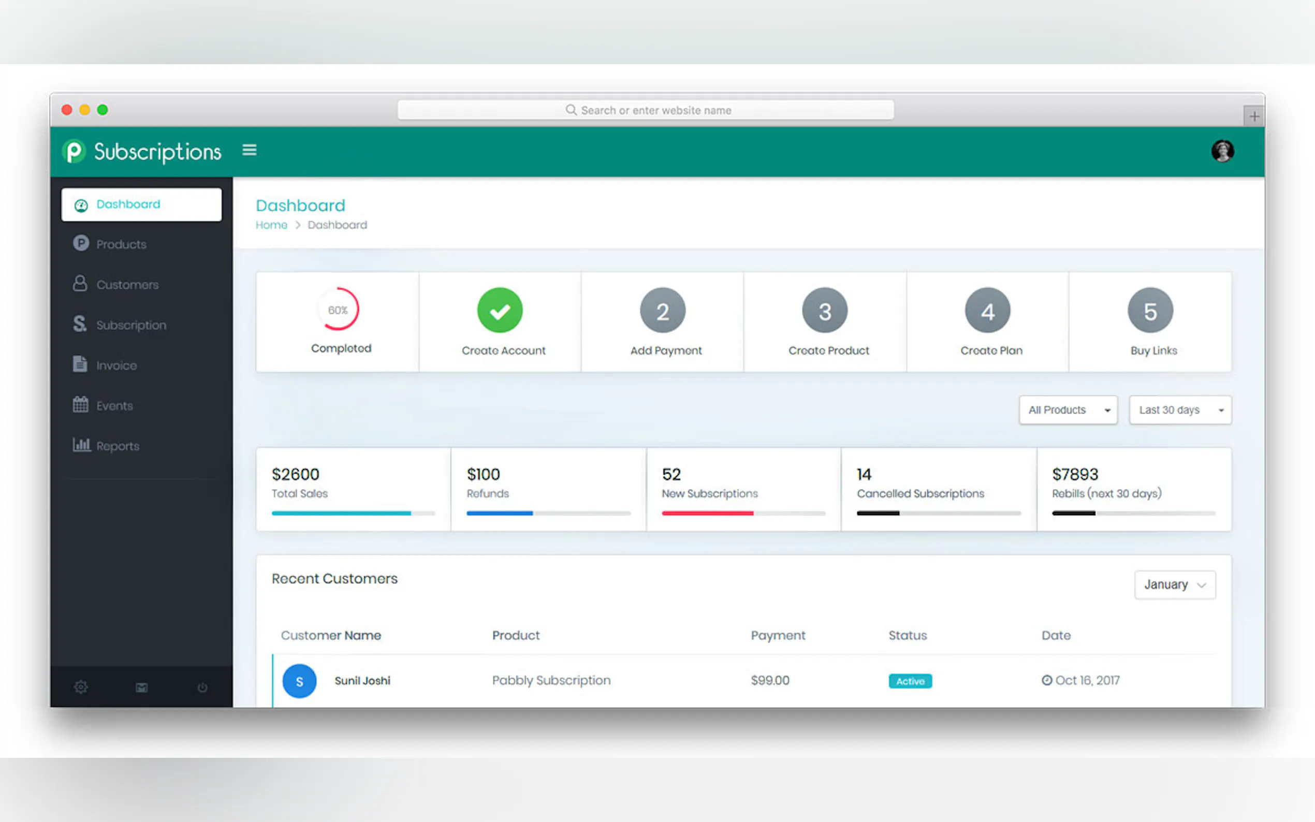
Task: Open the mail envelope icon in sidebar footer
Action: tap(141, 688)
